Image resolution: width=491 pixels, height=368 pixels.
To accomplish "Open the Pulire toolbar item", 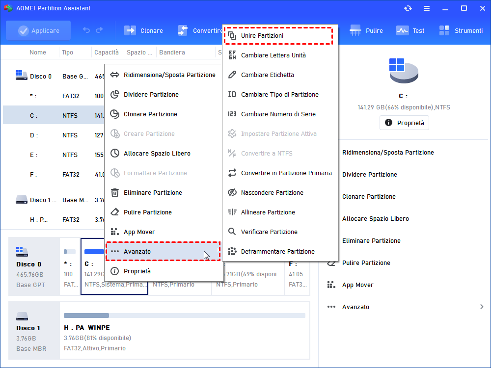I will point(366,30).
